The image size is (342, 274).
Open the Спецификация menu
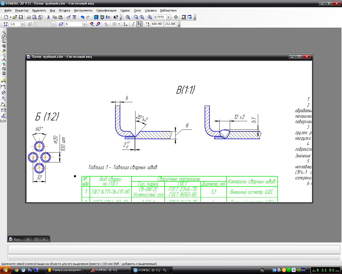[x=106, y=10]
